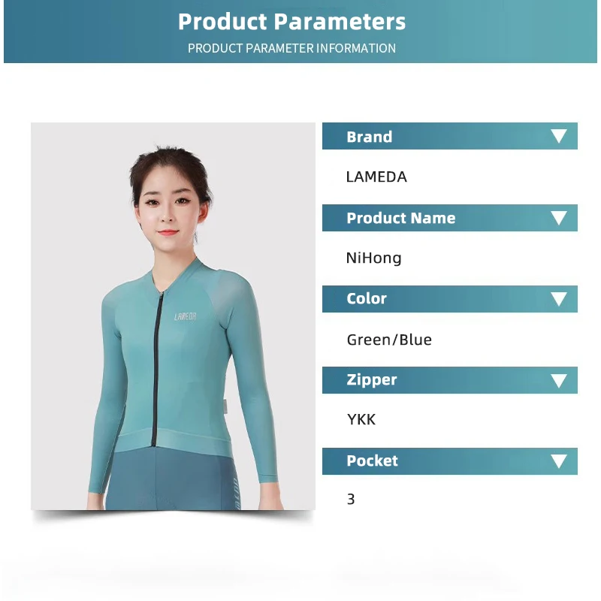This screenshot has width=601, height=601.
Task: Click the triangle arrow on Brand header
Action: tap(558, 136)
